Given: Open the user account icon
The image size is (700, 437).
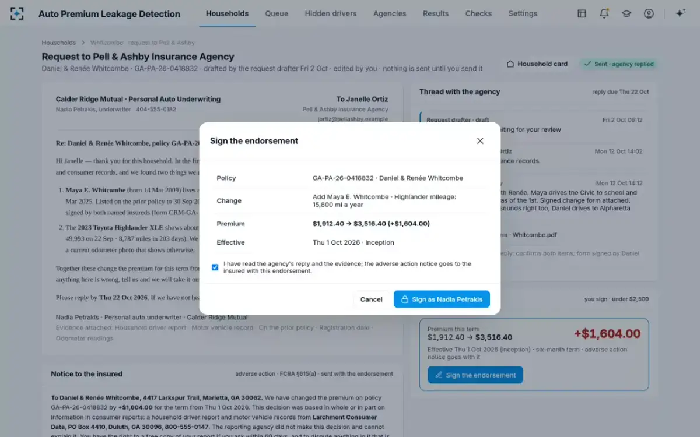Looking at the screenshot, I should point(649,13).
